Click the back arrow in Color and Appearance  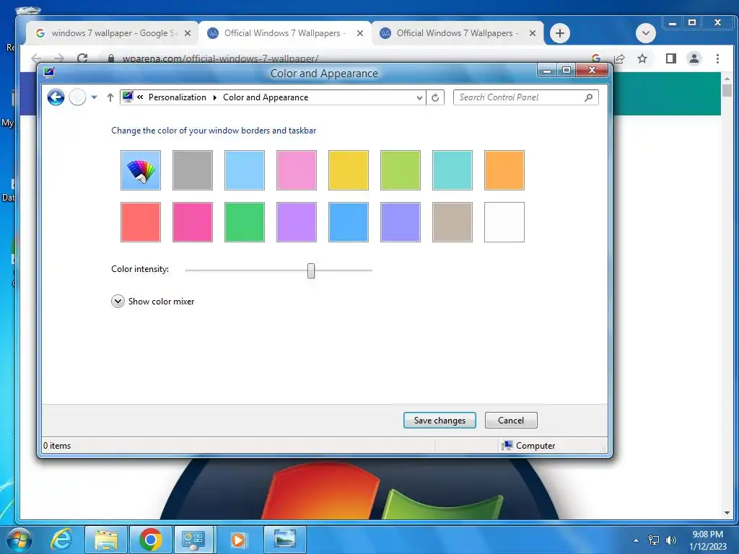(x=56, y=97)
